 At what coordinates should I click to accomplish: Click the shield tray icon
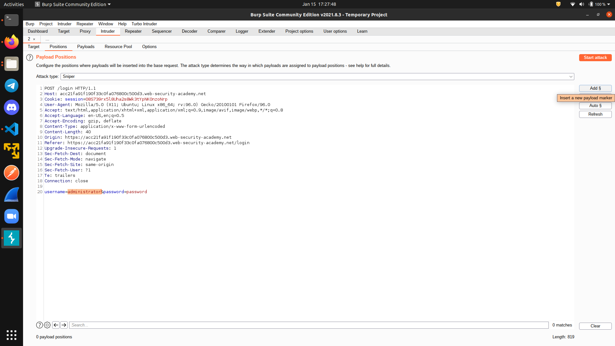pos(558,4)
